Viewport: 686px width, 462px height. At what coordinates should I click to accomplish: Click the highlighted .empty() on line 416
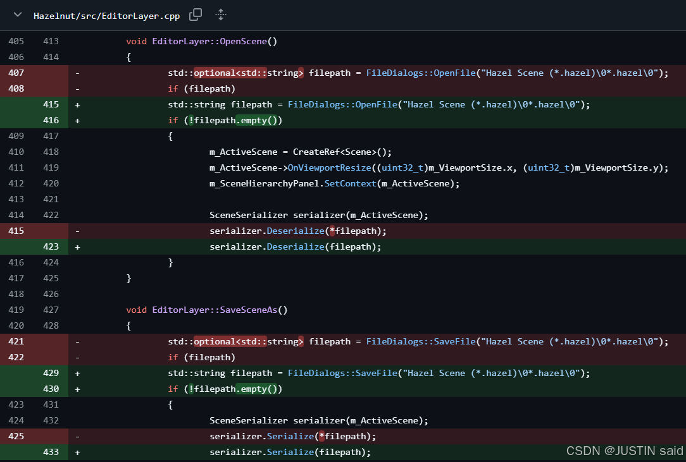click(259, 120)
